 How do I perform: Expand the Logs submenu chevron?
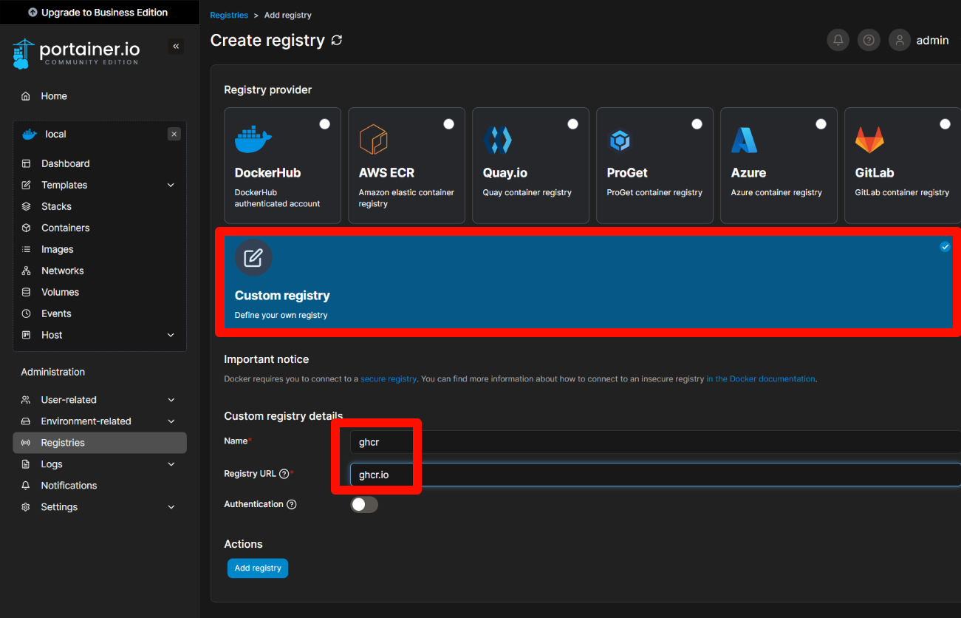click(x=171, y=464)
